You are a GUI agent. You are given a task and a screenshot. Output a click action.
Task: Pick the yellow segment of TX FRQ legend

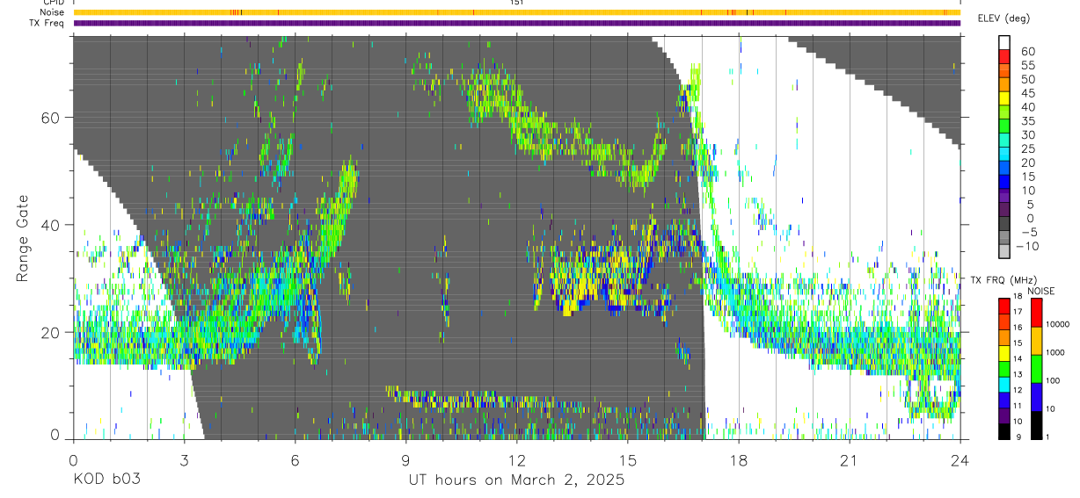pyautogui.click(x=1004, y=354)
